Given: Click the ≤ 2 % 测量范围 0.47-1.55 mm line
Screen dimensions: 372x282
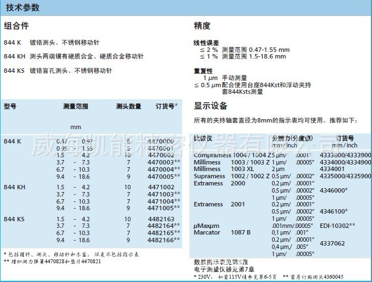Looking at the screenshot, I should pos(245,50).
